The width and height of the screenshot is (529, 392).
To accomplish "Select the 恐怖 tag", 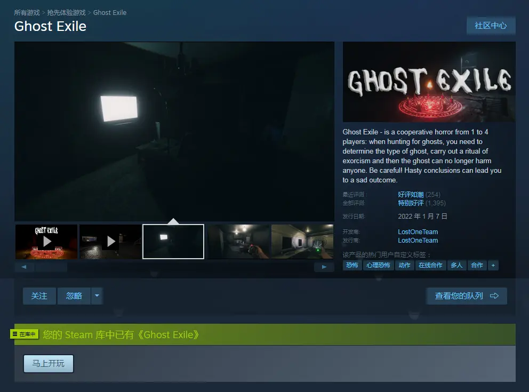I will pyautogui.click(x=352, y=265).
